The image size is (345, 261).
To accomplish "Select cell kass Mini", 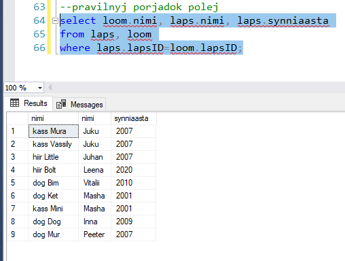I will (54, 209).
